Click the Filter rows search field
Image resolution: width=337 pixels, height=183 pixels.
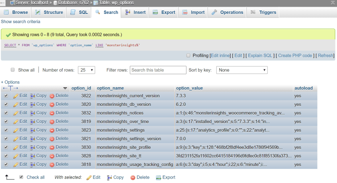[x=158, y=70]
